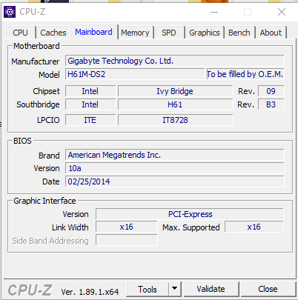Click the Validate button

[211, 289]
